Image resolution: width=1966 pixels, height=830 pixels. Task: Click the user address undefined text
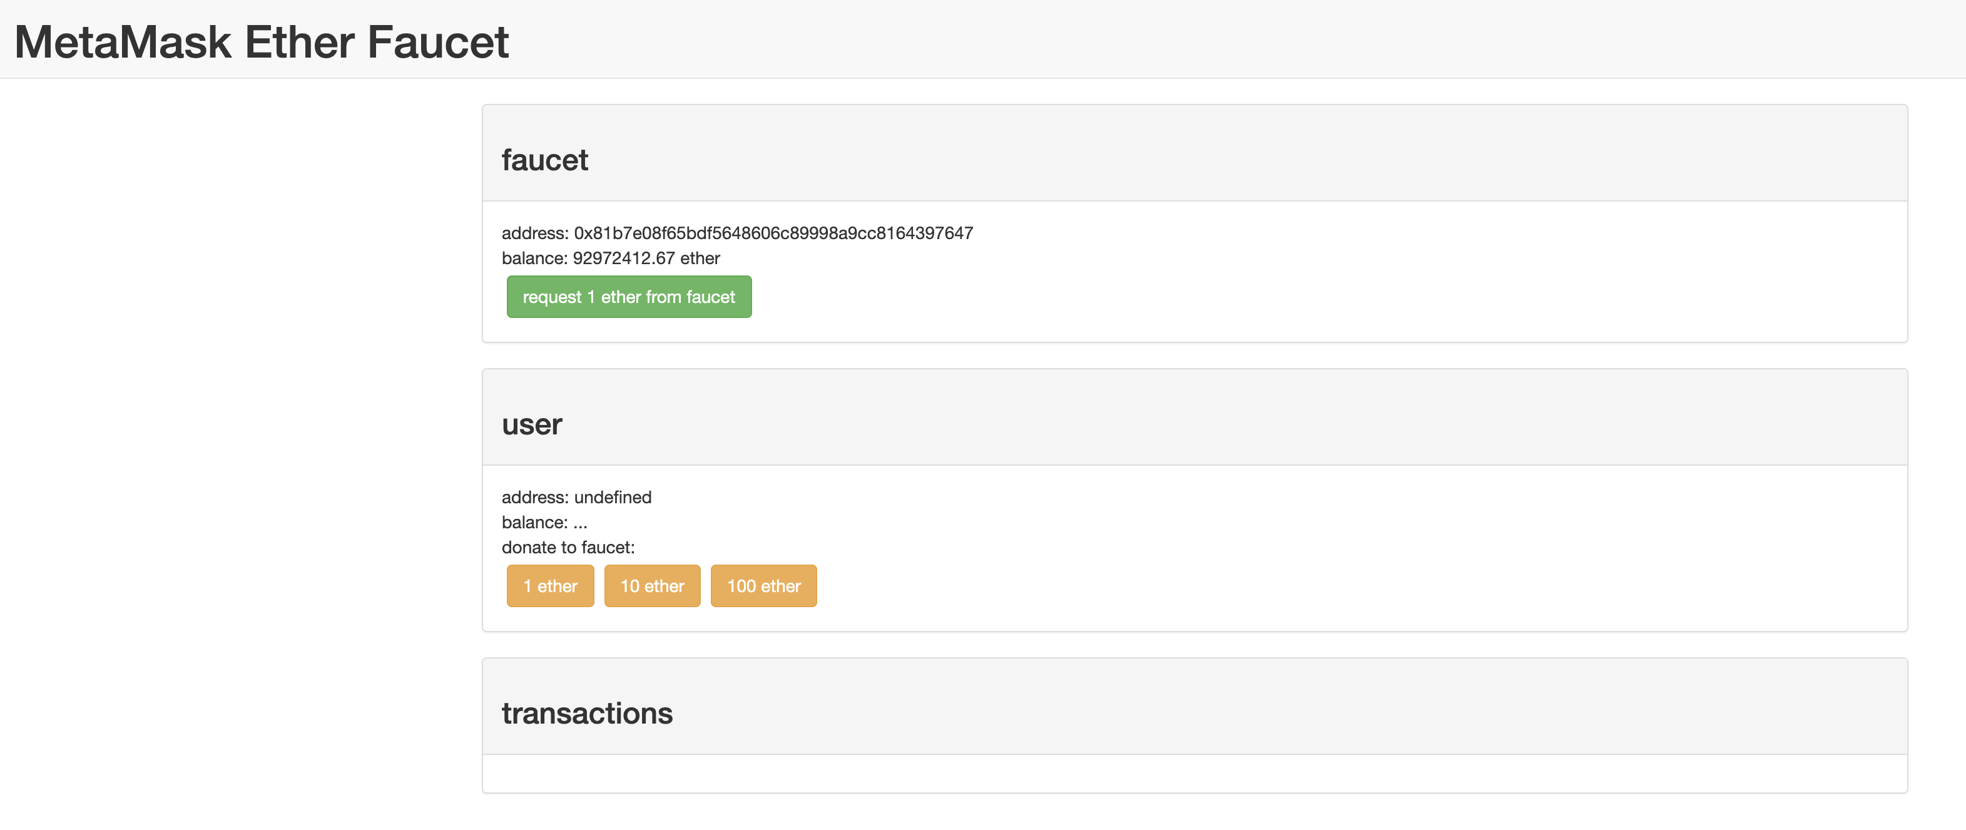pos(612,497)
